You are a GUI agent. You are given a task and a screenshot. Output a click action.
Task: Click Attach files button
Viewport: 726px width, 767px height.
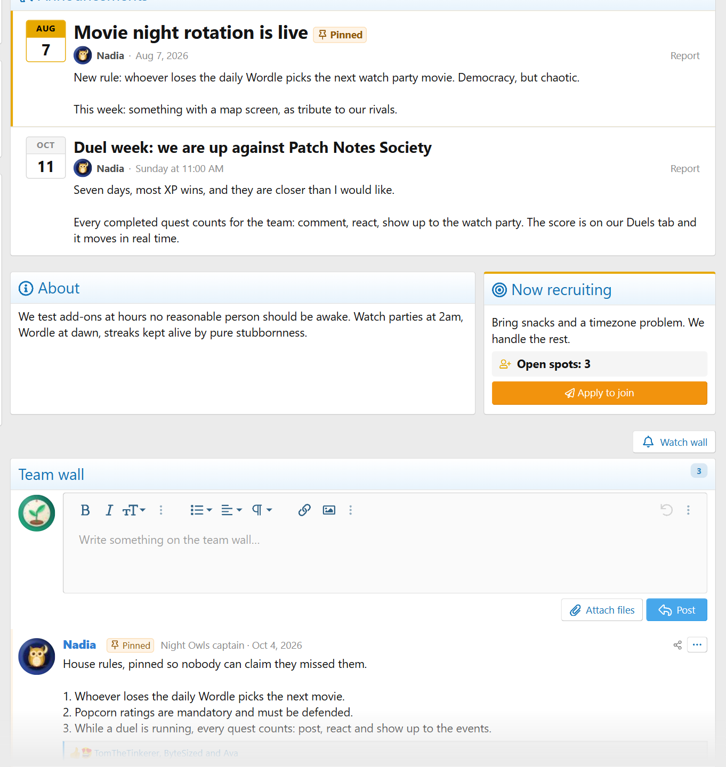point(602,610)
